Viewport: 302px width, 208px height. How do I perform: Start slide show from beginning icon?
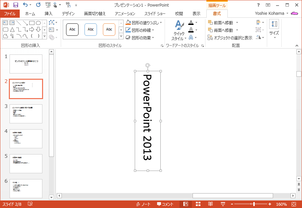pos(48,5)
